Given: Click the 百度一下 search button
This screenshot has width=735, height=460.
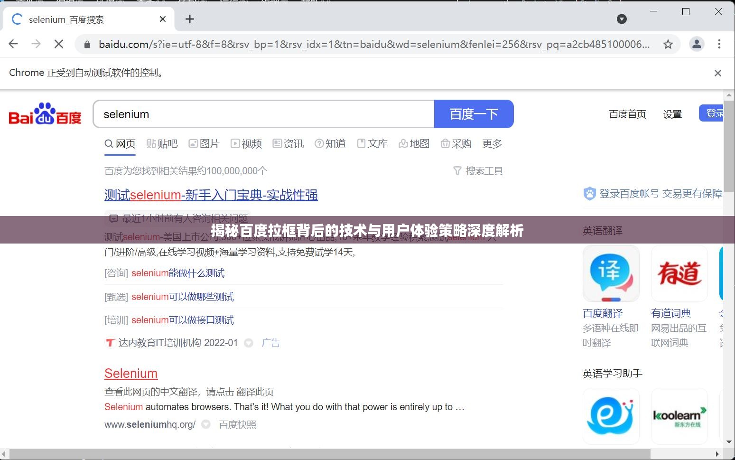Looking at the screenshot, I should click(x=474, y=114).
